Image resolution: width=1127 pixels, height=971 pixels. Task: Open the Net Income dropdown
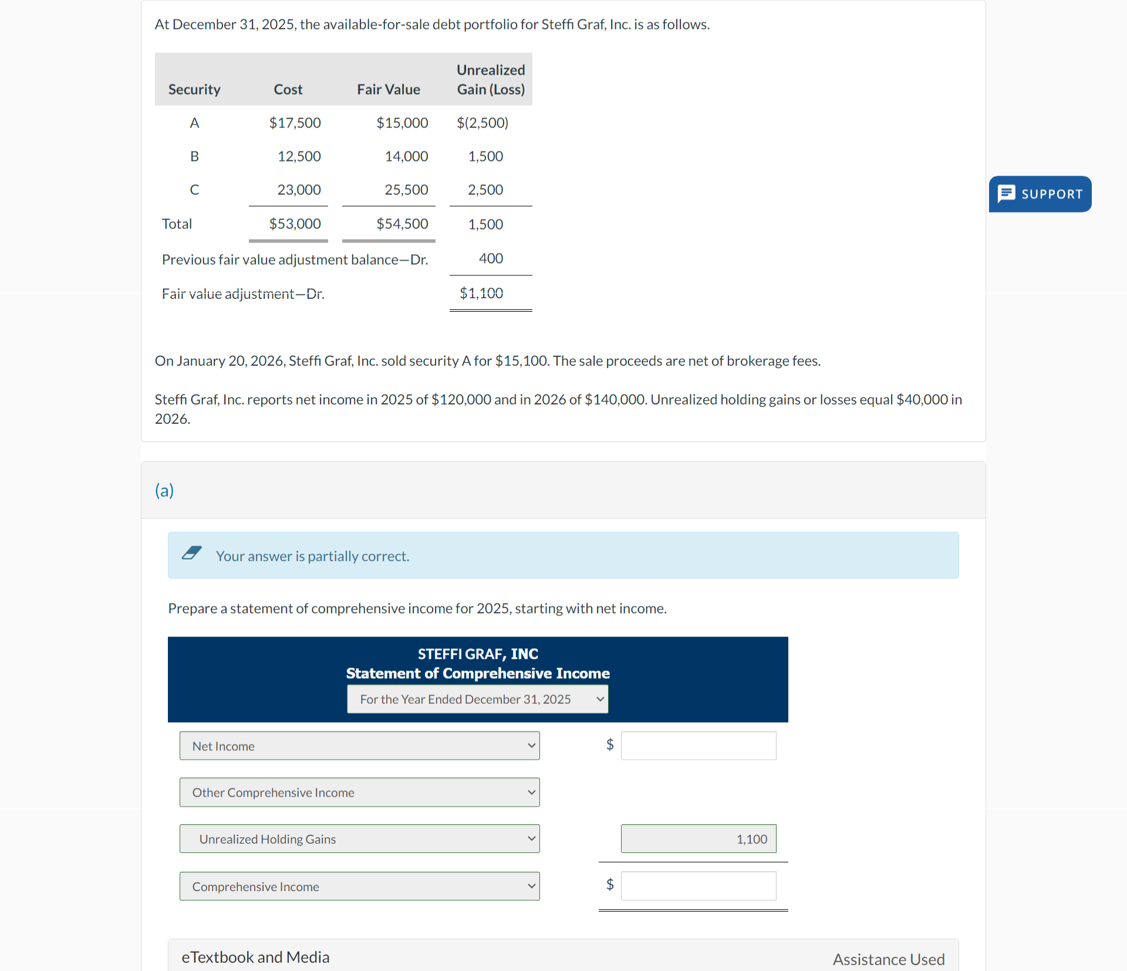click(359, 746)
